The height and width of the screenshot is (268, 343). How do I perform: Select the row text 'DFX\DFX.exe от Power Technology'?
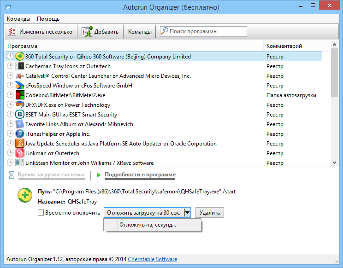coord(68,105)
